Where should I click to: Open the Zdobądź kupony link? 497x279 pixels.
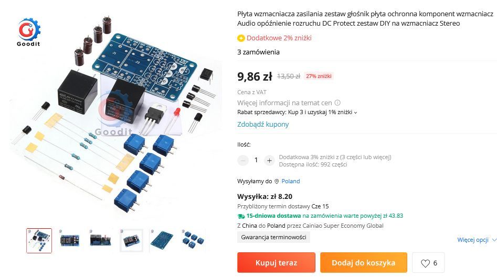(263, 125)
